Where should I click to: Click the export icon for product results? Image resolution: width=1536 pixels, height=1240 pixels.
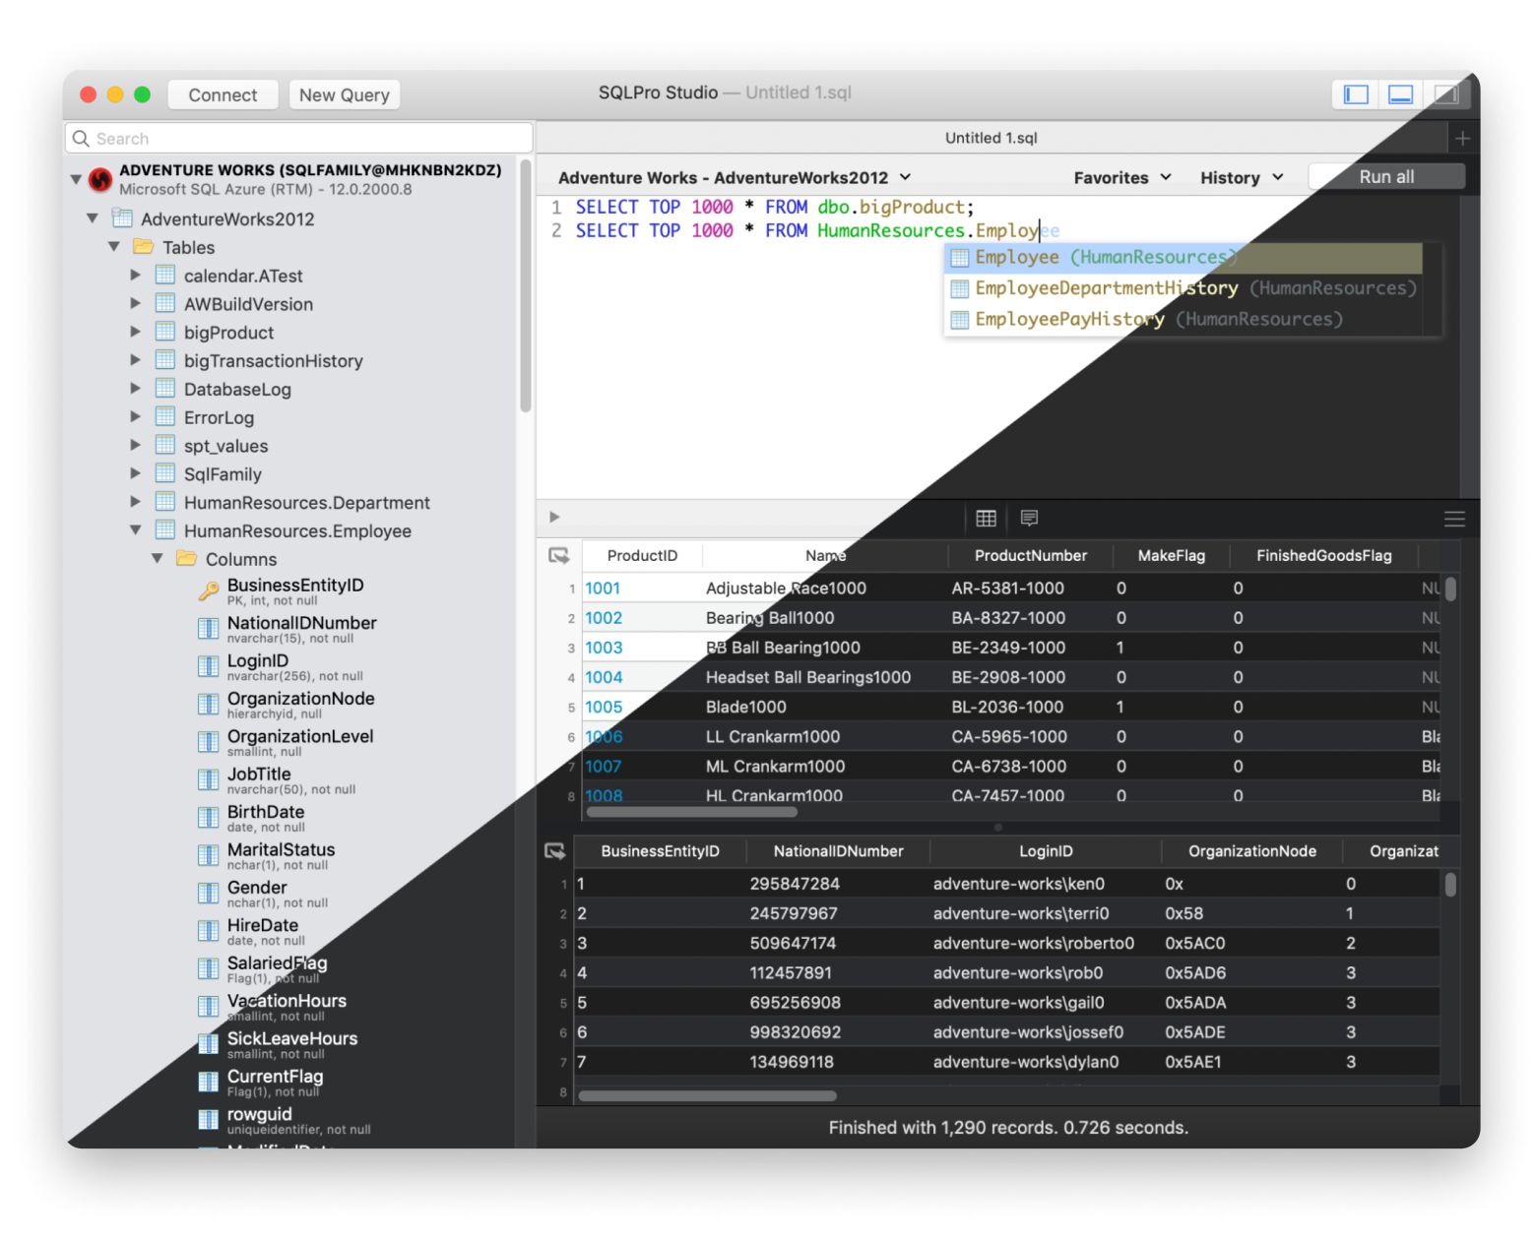coord(559,556)
